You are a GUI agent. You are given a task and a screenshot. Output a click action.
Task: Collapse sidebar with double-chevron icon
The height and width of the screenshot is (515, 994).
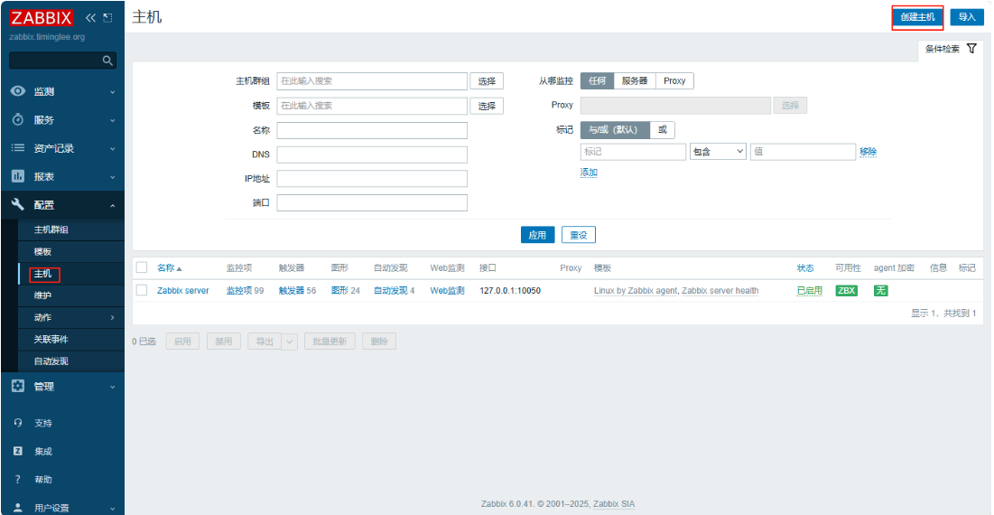90,18
